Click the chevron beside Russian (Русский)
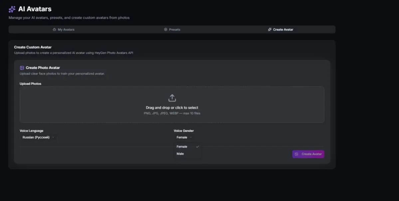 53,137
